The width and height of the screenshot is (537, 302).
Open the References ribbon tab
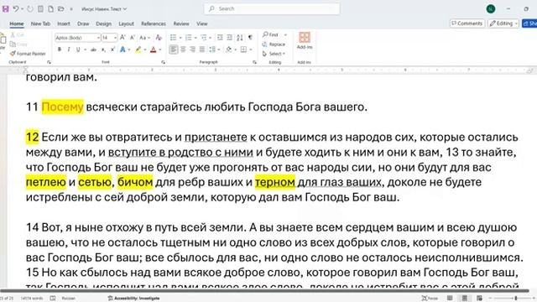(154, 23)
